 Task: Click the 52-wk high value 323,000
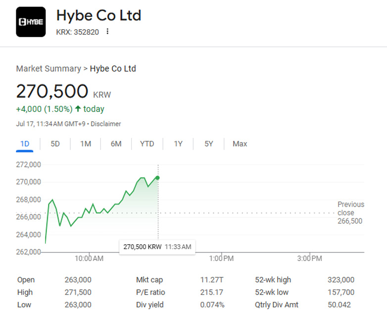(341, 280)
